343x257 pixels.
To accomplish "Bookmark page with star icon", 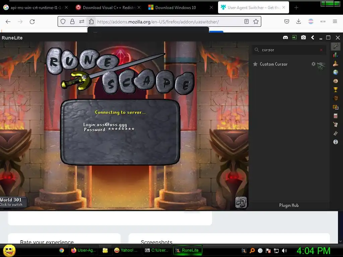I will pyautogui.click(x=256, y=21).
